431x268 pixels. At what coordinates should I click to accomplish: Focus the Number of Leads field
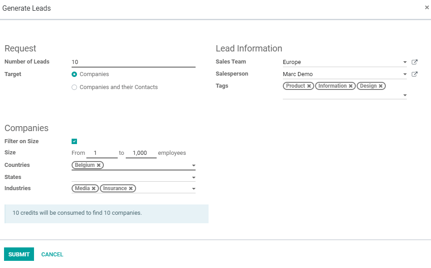click(133, 62)
